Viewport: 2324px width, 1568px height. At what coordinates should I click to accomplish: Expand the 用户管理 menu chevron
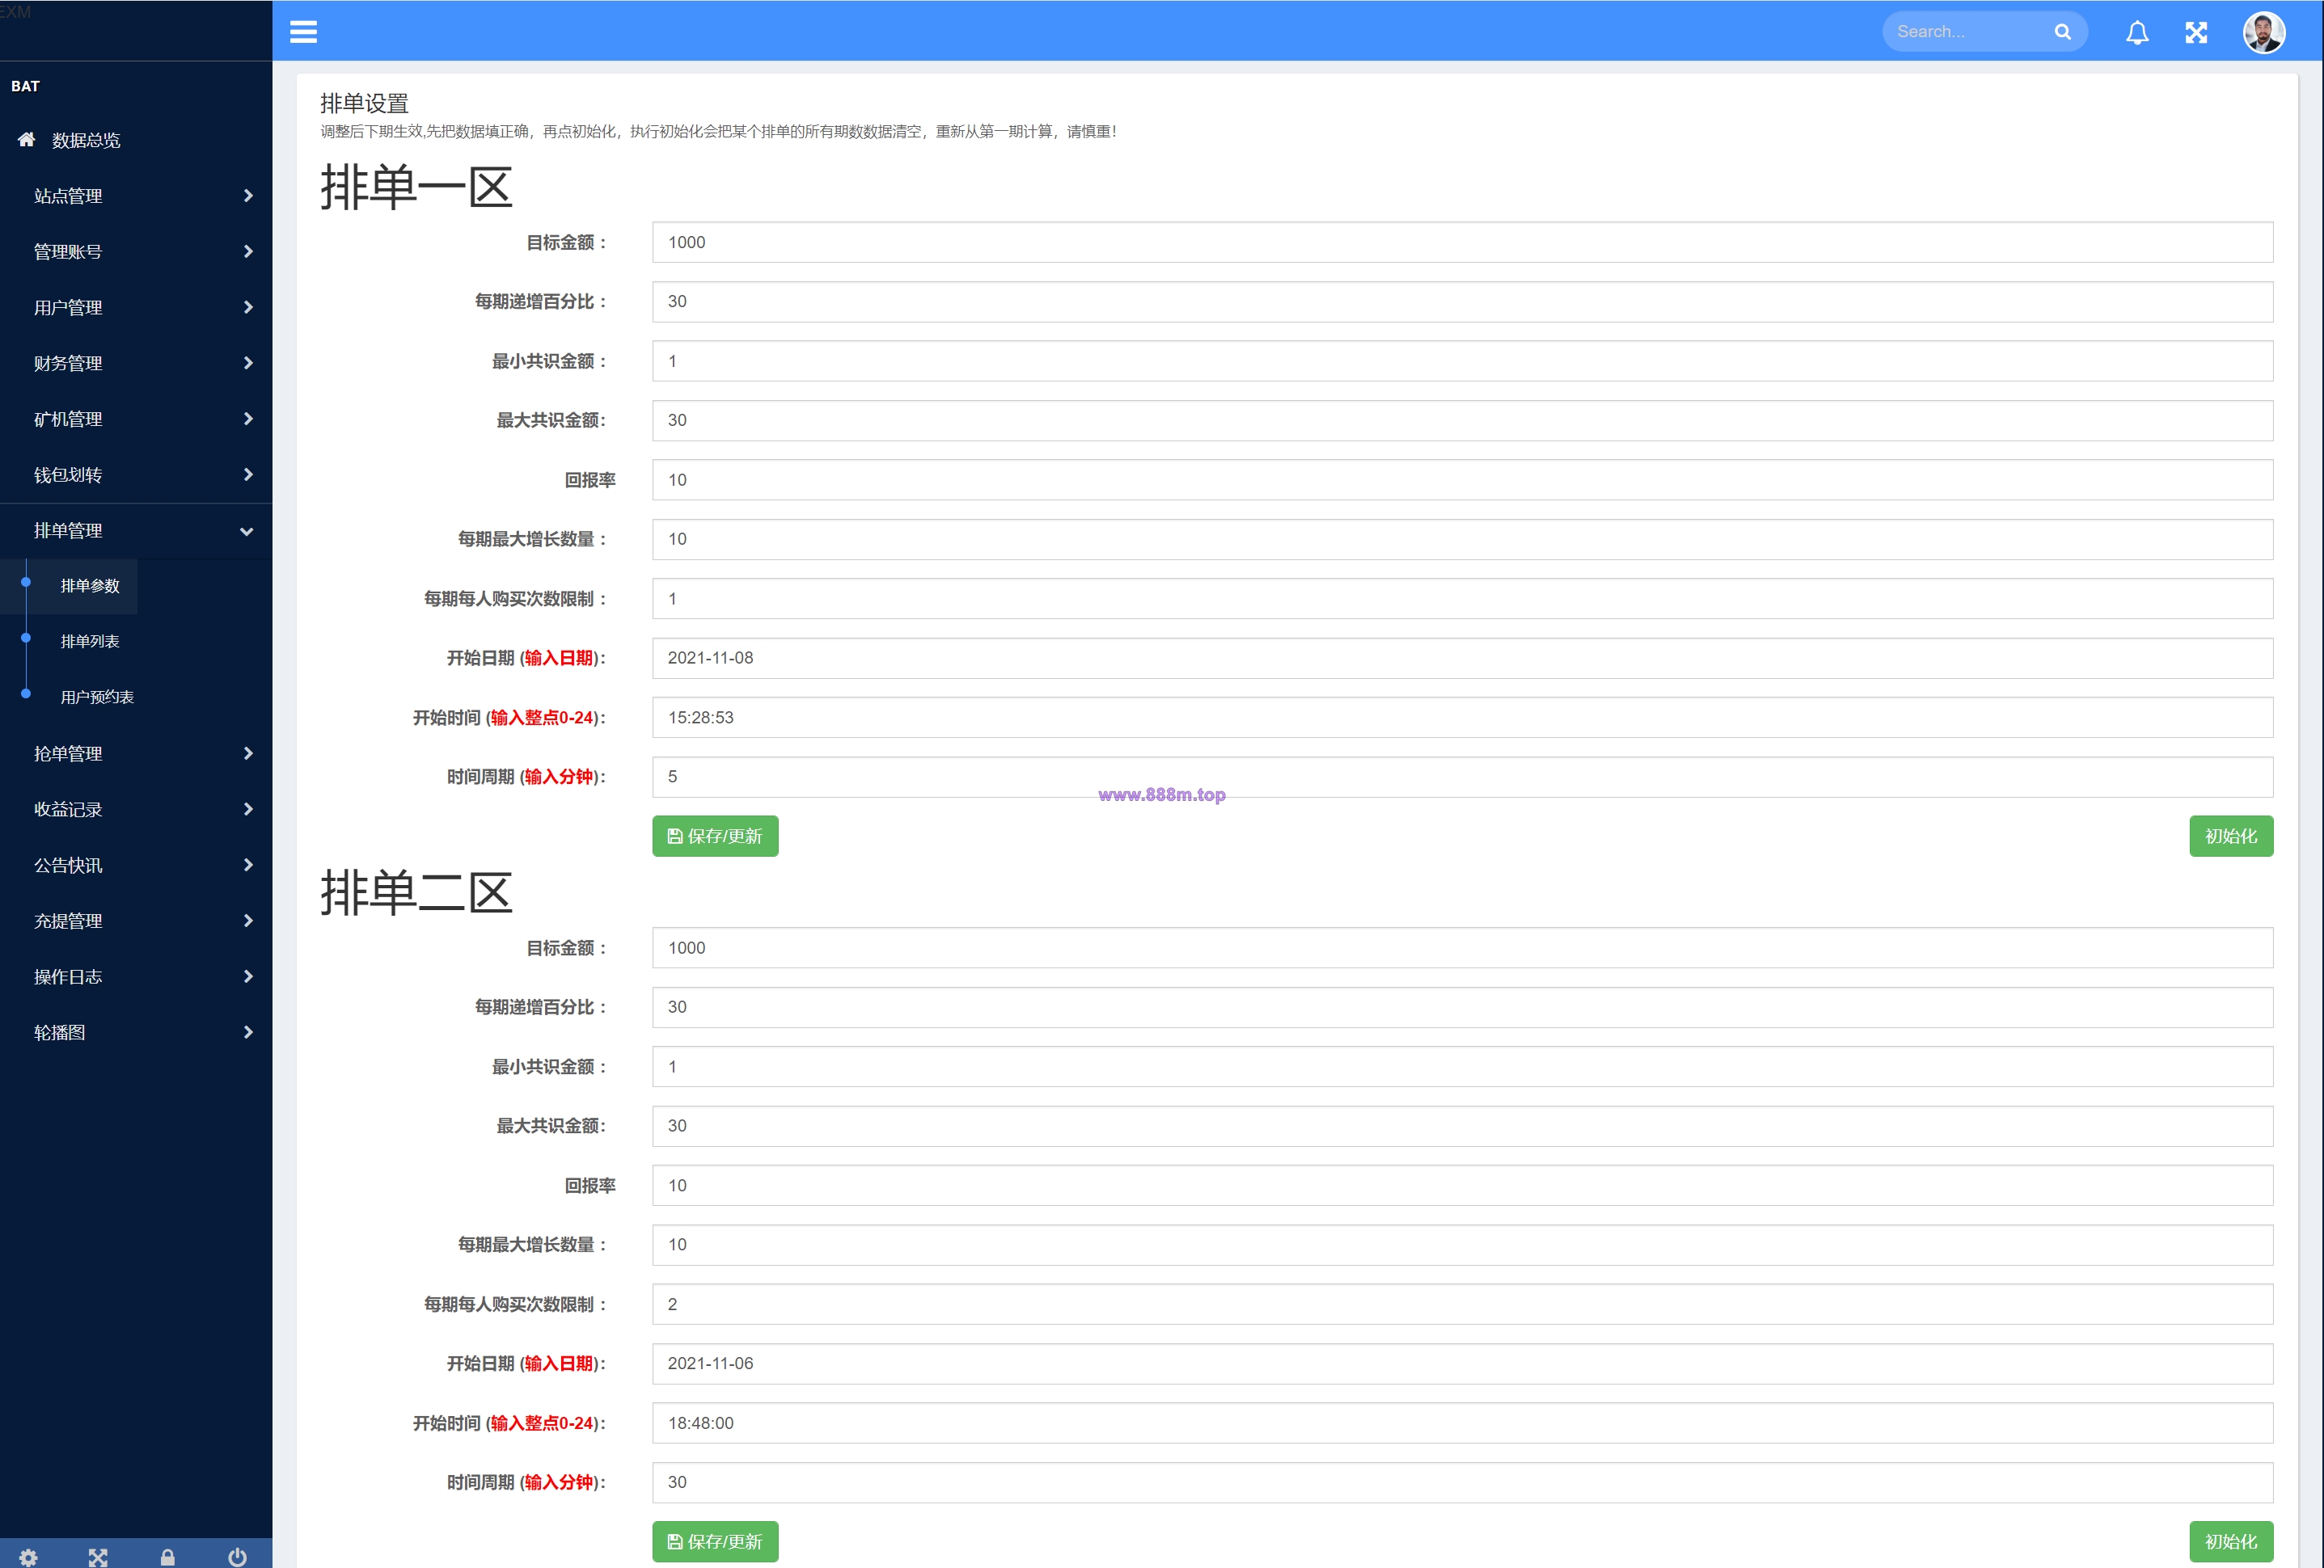tap(248, 308)
